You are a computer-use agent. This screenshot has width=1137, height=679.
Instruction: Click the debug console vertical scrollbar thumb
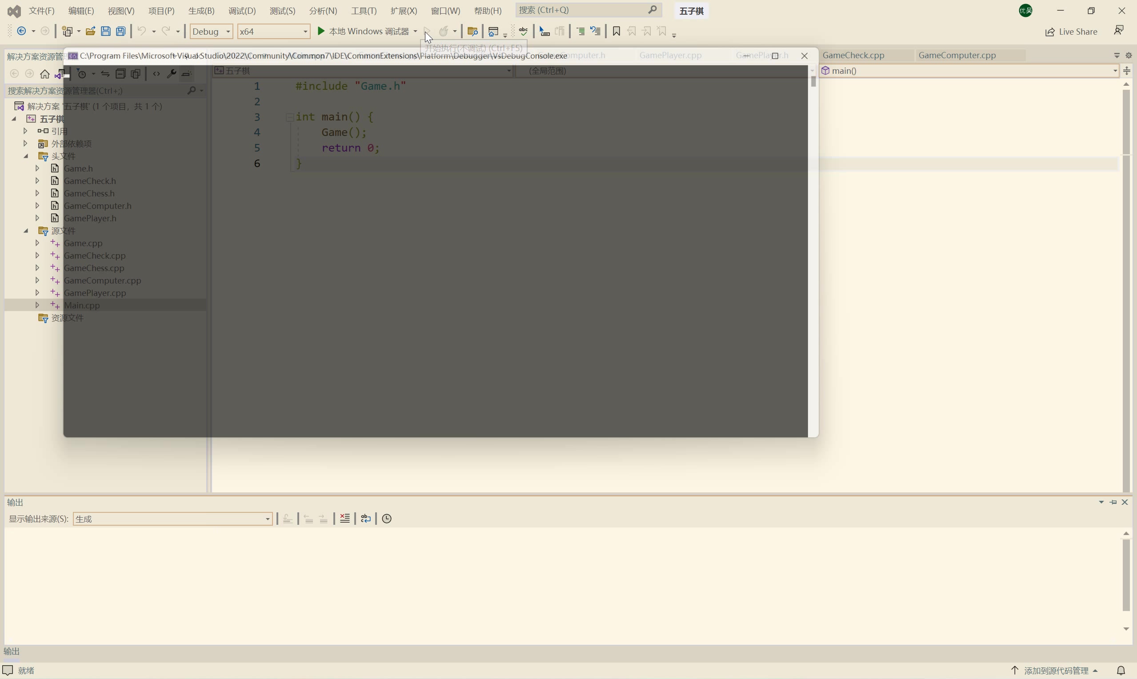tap(813, 81)
